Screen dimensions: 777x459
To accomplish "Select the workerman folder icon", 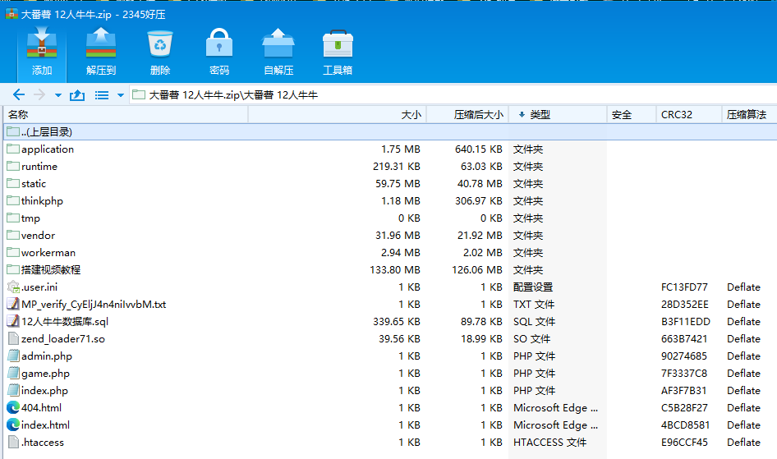I will coord(13,253).
